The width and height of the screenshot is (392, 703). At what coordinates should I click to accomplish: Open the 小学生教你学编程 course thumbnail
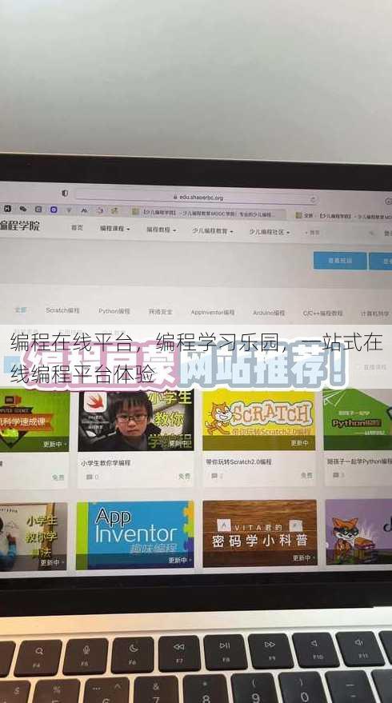pyautogui.click(x=136, y=420)
